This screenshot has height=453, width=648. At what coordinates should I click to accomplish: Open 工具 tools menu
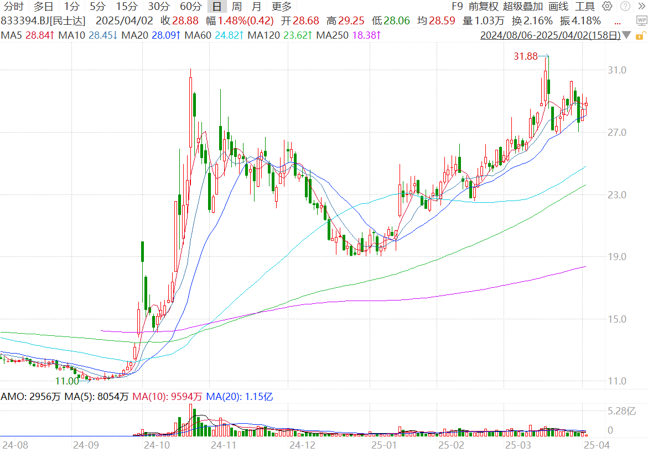tap(585, 6)
